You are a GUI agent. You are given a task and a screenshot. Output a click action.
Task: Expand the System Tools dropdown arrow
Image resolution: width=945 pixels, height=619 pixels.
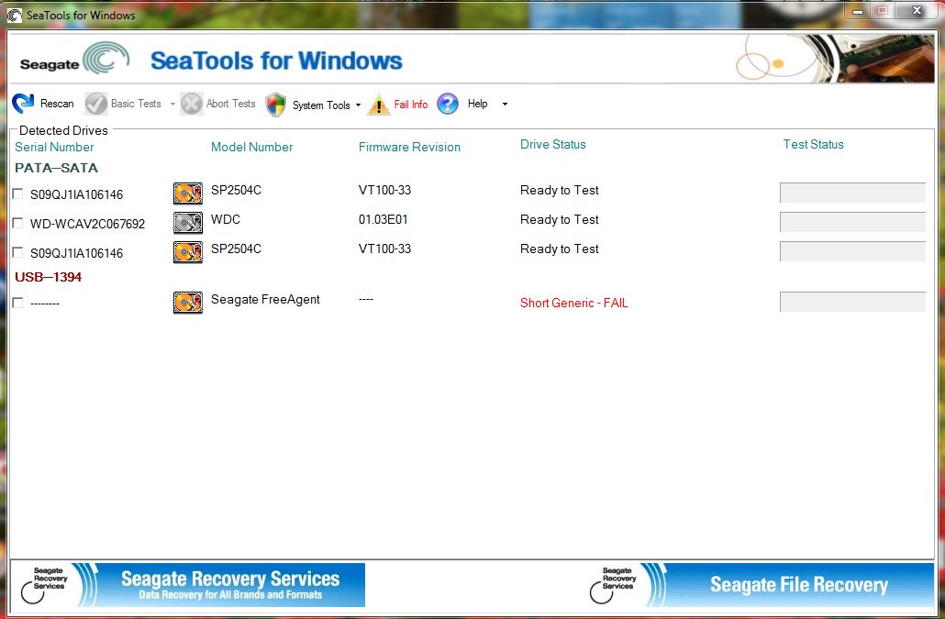[358, 105]
